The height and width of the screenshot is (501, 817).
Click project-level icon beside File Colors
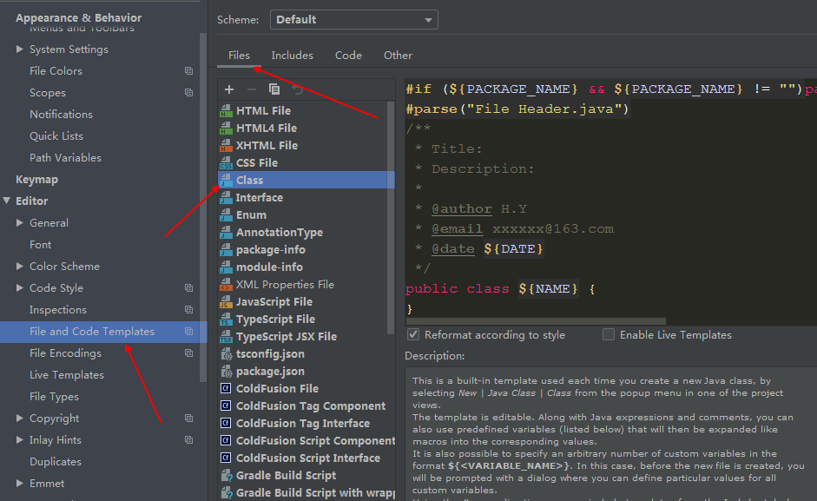[188, 71]
